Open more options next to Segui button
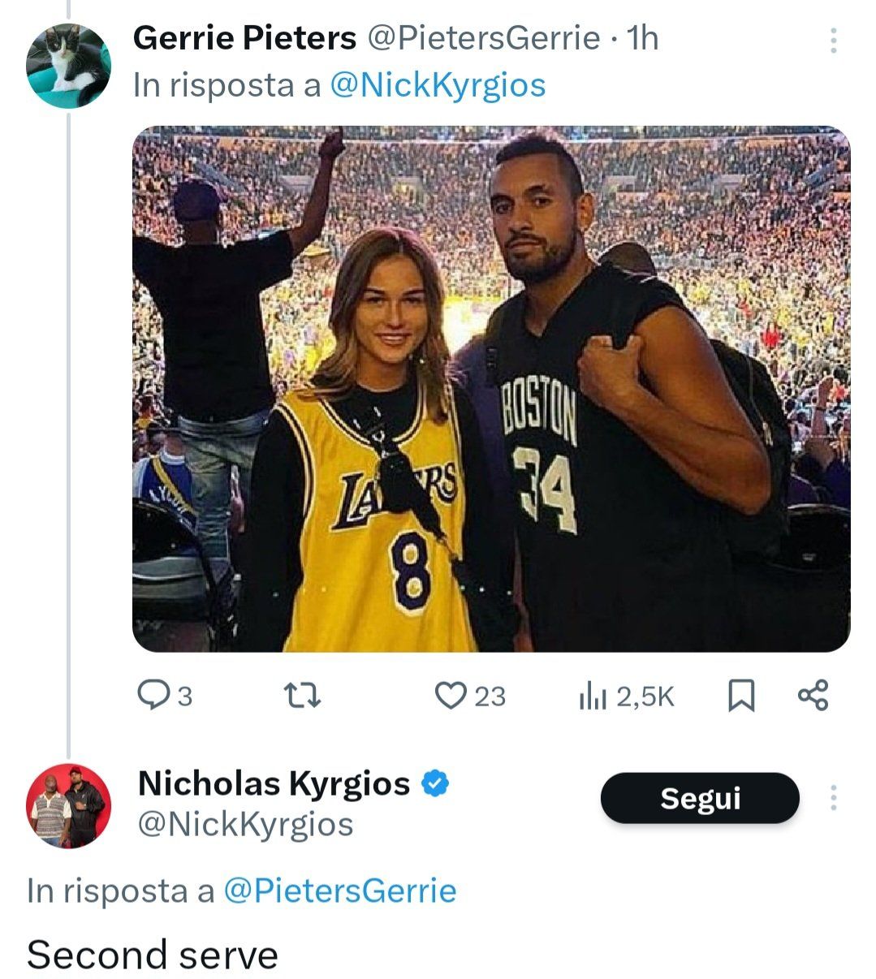 tap(833, 798)
